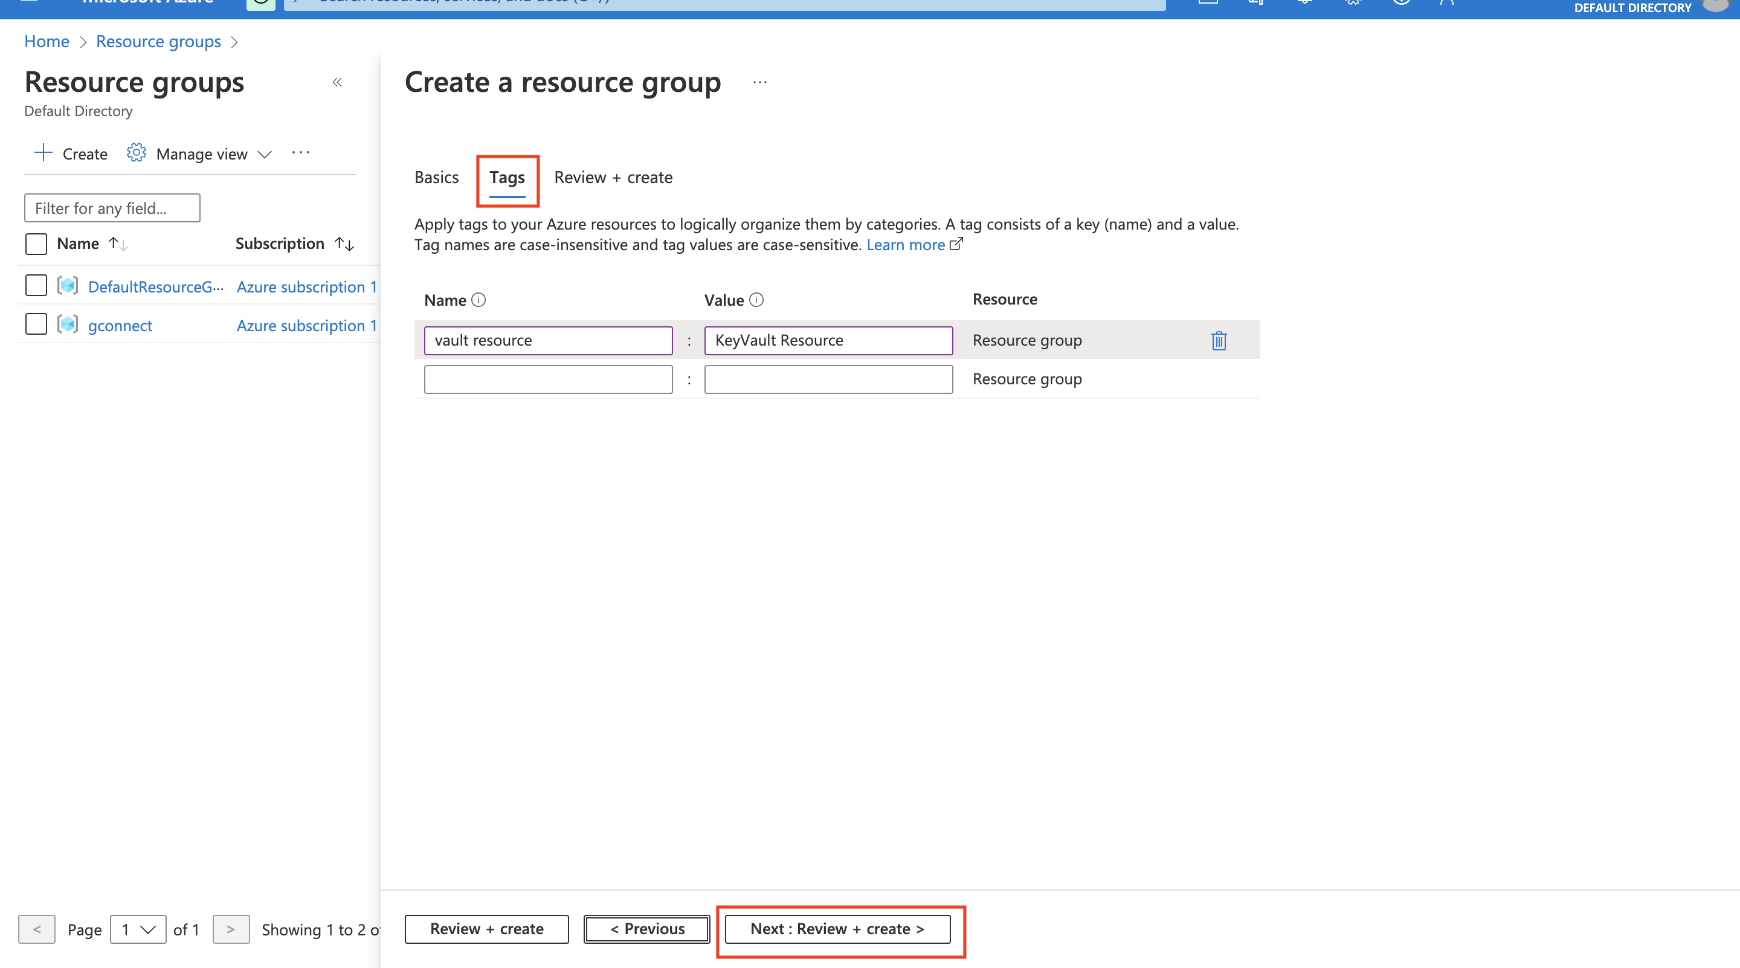The height and width of the screenshot is (968, 1740).
Task: Click Next : Review + create button
Action: point(837,929)
